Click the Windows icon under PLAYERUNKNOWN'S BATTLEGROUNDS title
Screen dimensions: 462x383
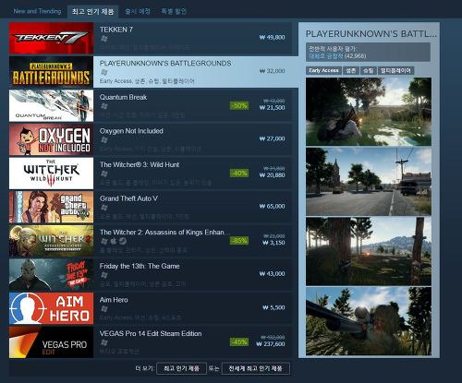[x=104, y=72]
